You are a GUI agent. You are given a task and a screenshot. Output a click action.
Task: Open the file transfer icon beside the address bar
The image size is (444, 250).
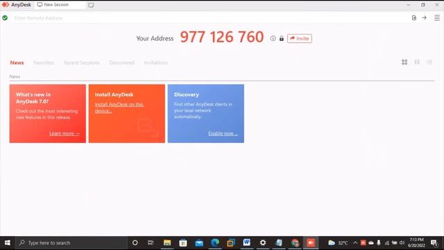414,18
